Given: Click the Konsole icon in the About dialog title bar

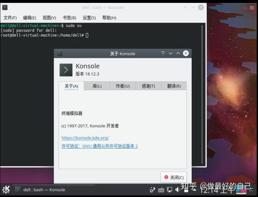Looking at the screenshot, I should pos(59,53).
